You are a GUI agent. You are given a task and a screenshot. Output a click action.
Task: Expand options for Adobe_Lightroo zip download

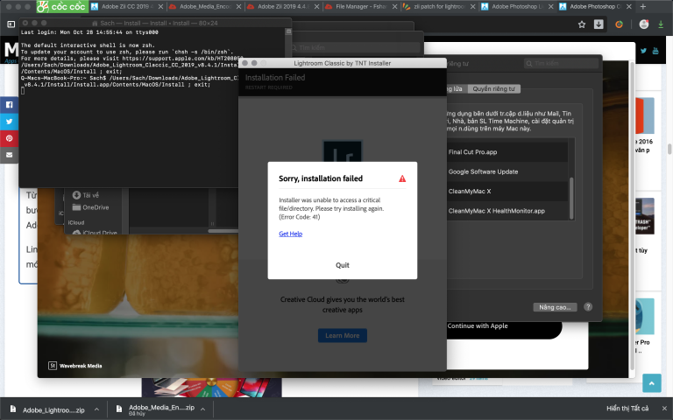(x=96, y=409)
